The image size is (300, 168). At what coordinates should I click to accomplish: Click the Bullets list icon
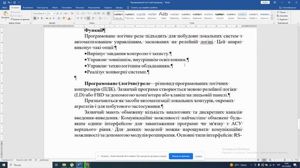78,14
